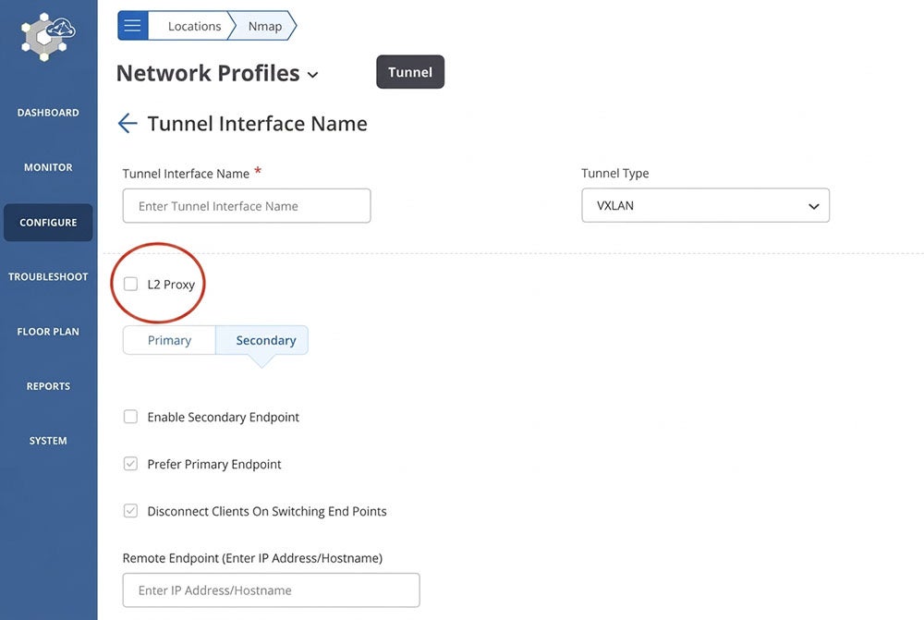Screen dimensions: 924x620
Task: Open the Troubleshoot section
Action: [x=48, y=276]
